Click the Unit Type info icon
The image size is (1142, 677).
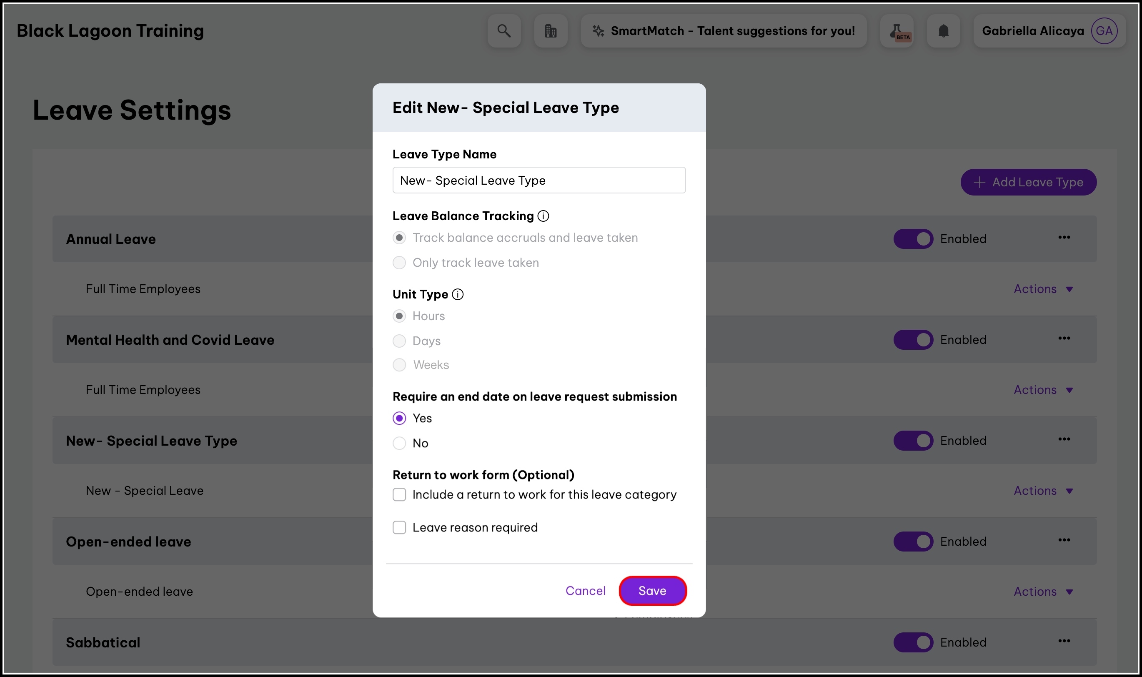click(458, 294)
